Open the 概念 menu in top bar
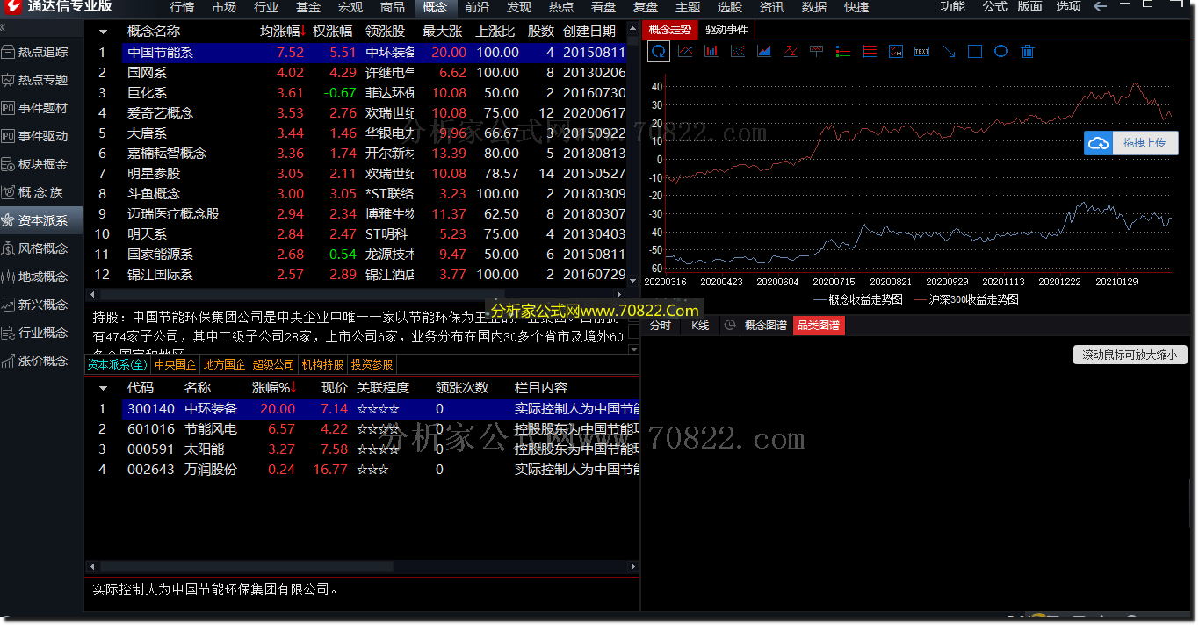The height and width of the screenshot is (625, 1199). (434, 7)
